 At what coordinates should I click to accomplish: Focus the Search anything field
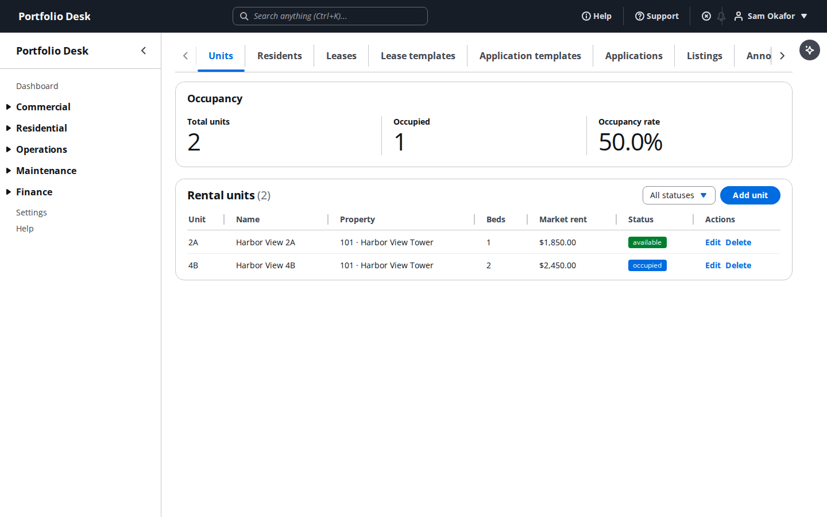click(330, 16)
